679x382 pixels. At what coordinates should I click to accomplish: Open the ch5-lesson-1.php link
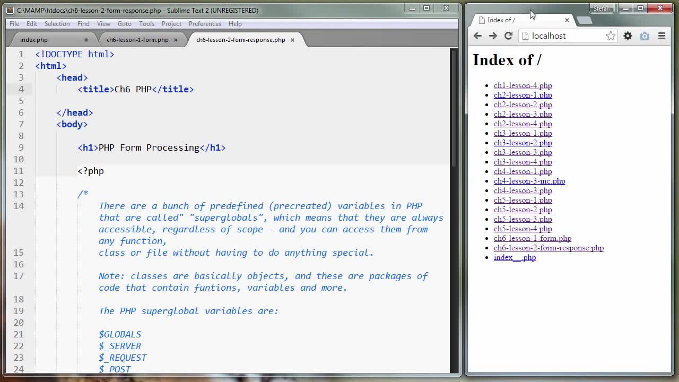click(523, 200)
